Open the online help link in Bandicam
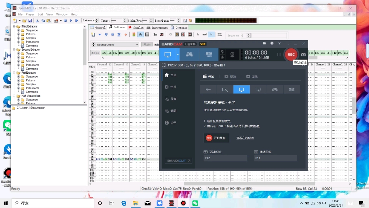Viewport: 369px width, 208px height. pyautogui.click(x=245, y=138)
